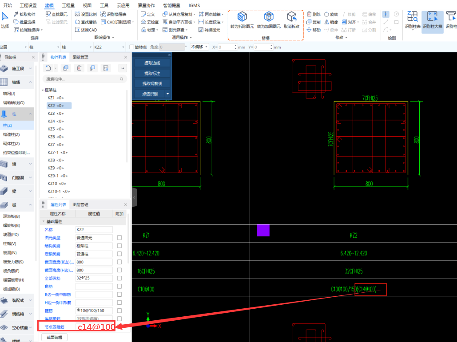The width and height of the screenshot is (457, 342).
Task: Click the trash delete icon in 构件列表
Action: [79, 68]
